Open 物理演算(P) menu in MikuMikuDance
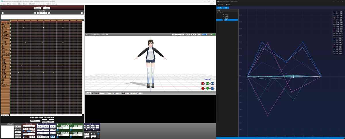Viewport: 345px width, 139px height. (x=32, y=4)
